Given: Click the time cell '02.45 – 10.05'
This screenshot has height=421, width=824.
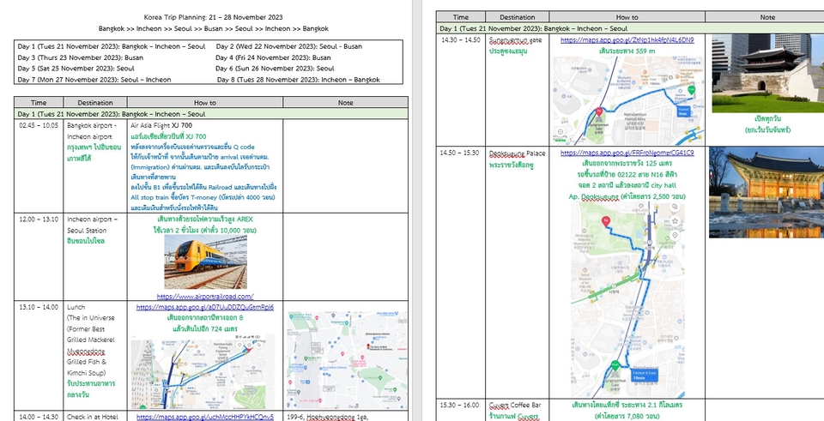Looking at the screenshot, I should point(39,125).
